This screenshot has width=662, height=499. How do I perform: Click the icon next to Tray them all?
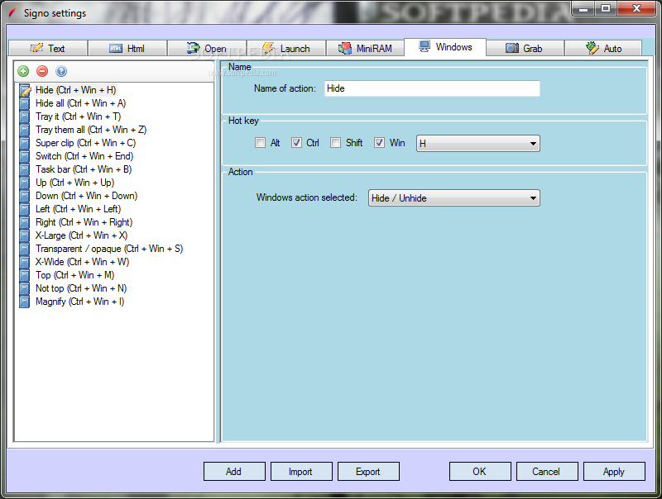click(25, 130)
